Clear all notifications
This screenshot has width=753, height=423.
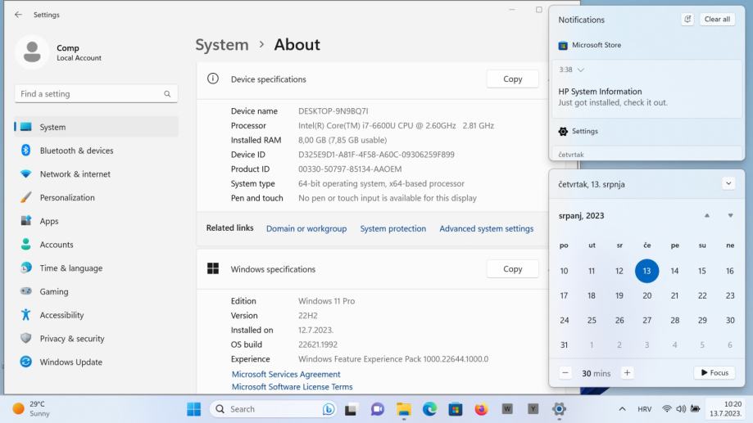[717, 20]
